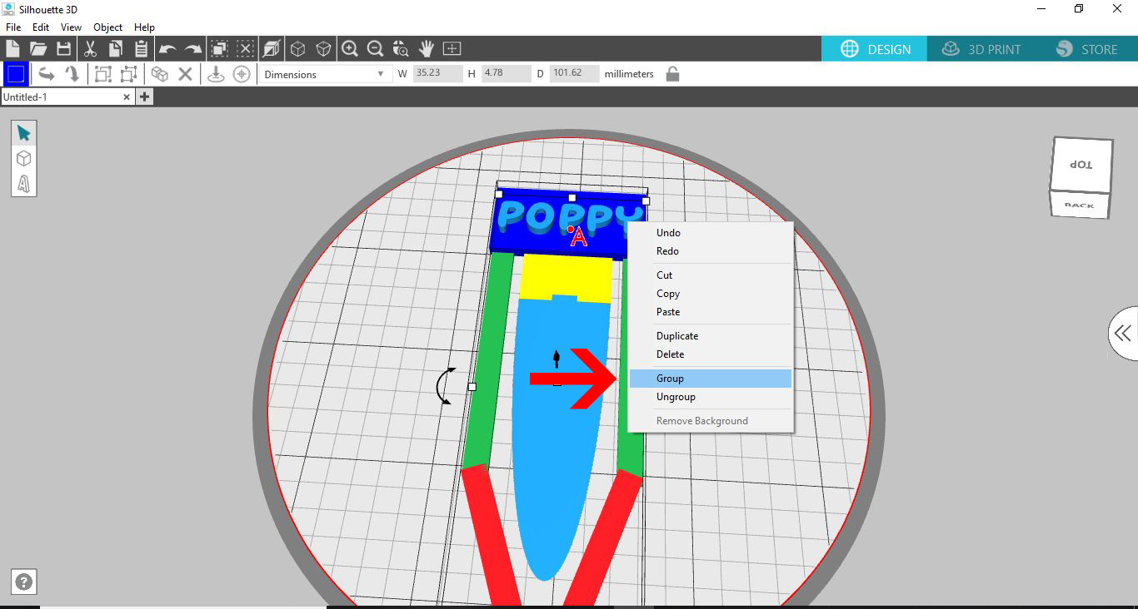Screen dimensions: 1138x609
Task: Click the first wireframe cube view icon
Action: (x=297, y=48)
